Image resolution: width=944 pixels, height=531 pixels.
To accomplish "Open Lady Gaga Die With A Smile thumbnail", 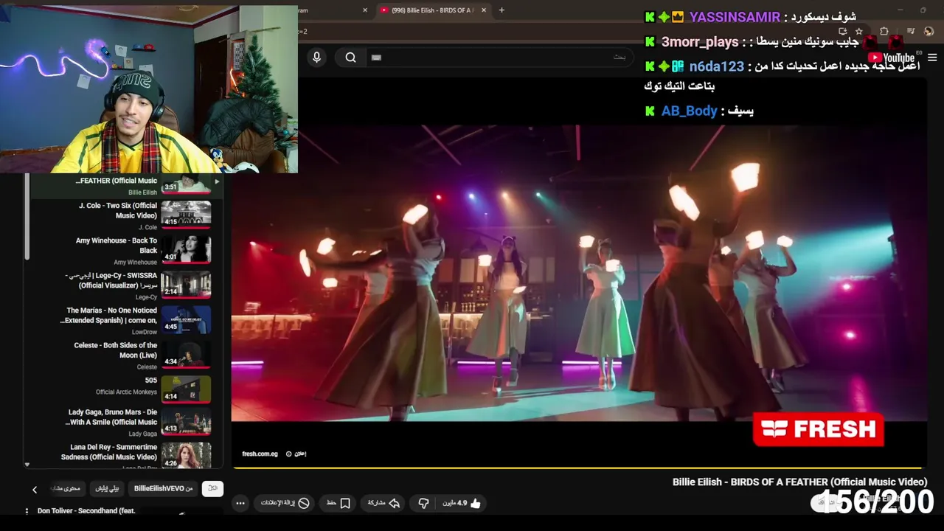I will (186, 421).
